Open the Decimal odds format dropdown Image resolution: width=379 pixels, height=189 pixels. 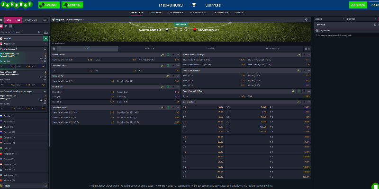tap(361, 19)
